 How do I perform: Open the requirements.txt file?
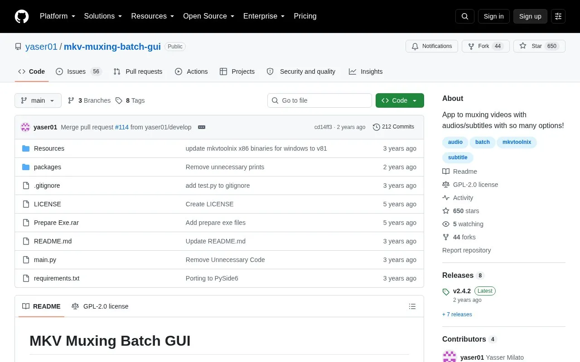point(57,278)
